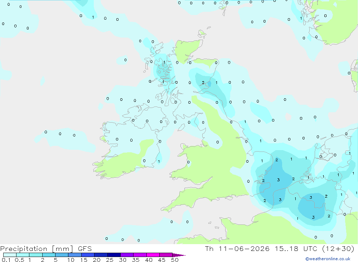Click the "50" legend scale label
Image resolution: width=358 pixels, height=262 pixels.
pyautogui.click(x=175, y=260)
